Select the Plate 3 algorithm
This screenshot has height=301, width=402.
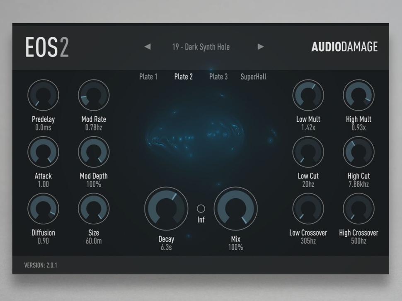[x=218, y=77]
